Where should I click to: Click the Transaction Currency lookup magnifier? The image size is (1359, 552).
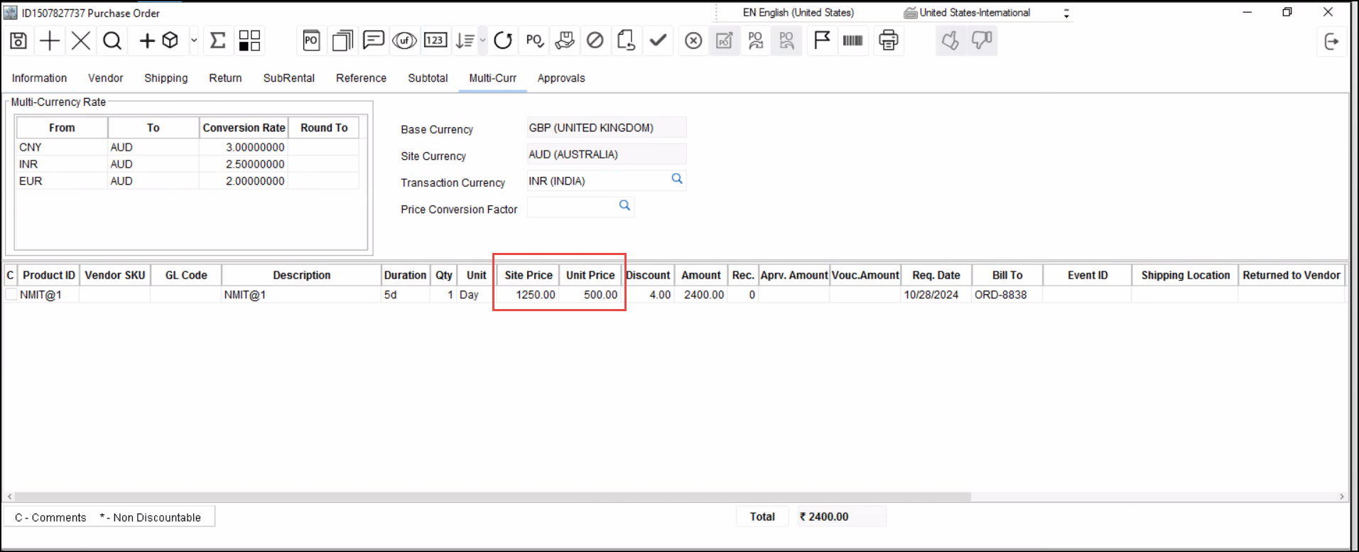[677, 179]
